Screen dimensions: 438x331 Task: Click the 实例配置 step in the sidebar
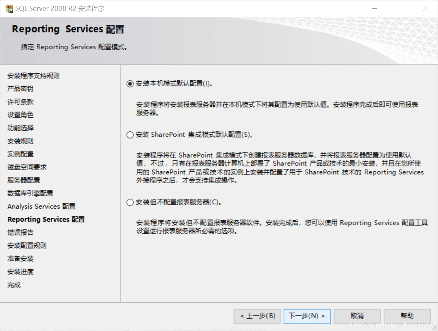point(20,154)
